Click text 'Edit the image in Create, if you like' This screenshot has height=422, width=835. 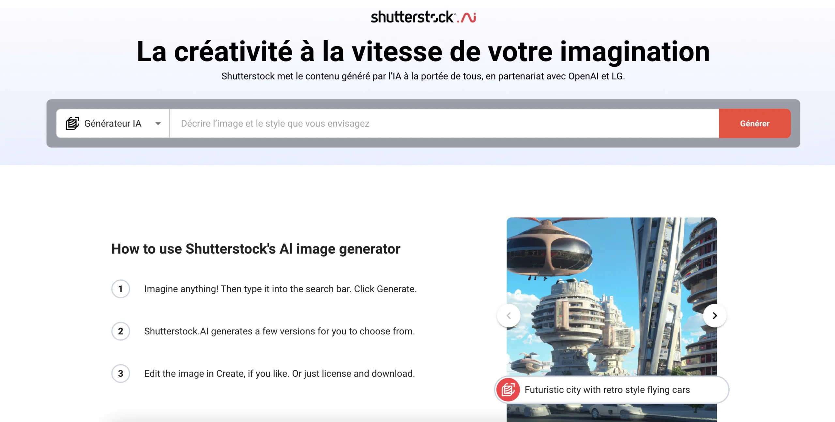tap(217, 373)
